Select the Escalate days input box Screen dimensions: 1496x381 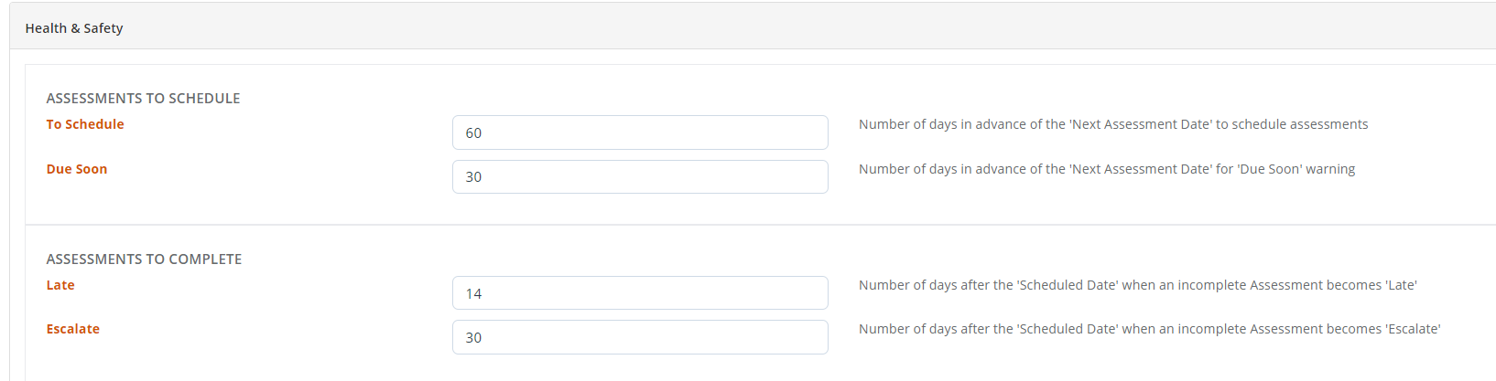639,337
